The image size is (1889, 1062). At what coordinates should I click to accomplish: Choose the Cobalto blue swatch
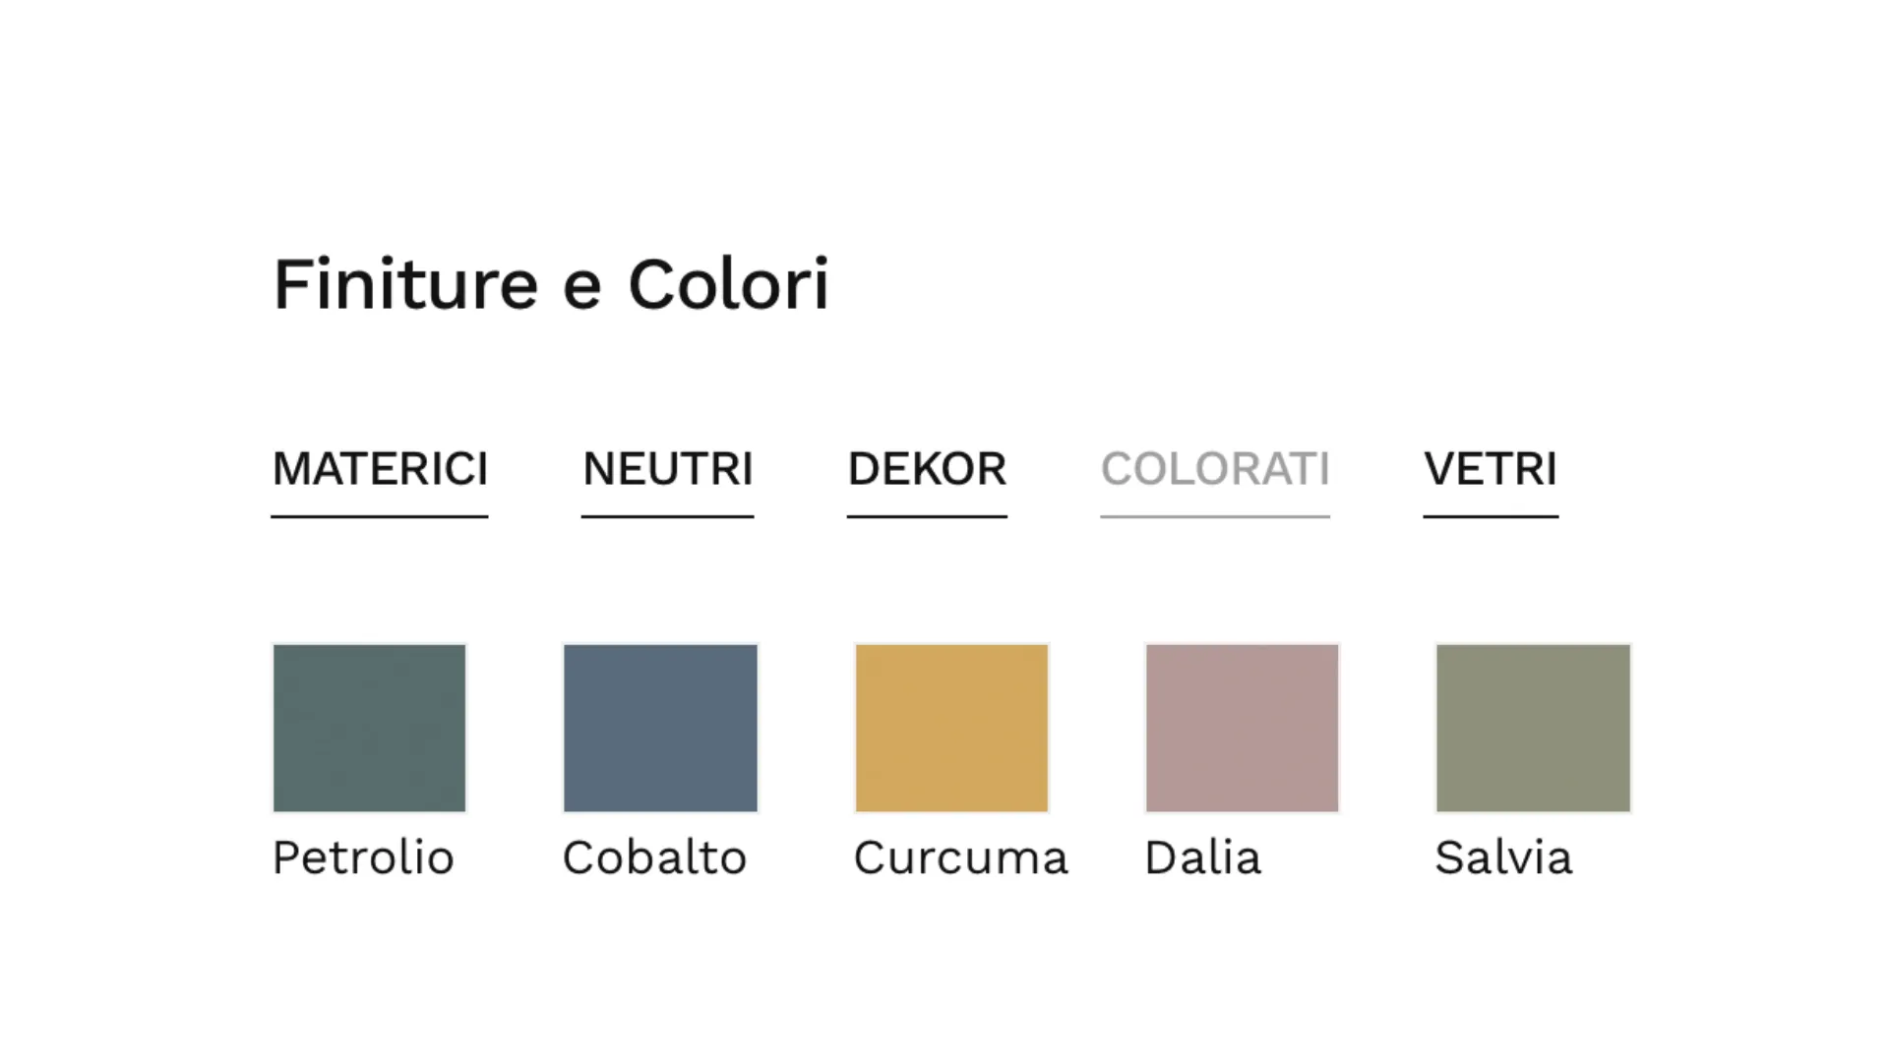tap(660, 728)
